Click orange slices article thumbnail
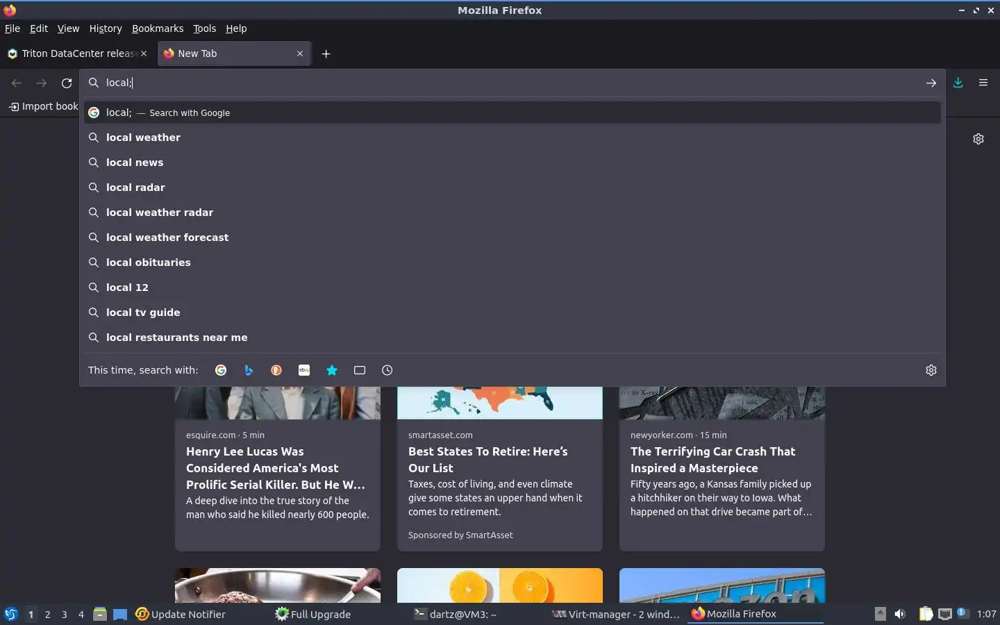 (x=500, y=585)
